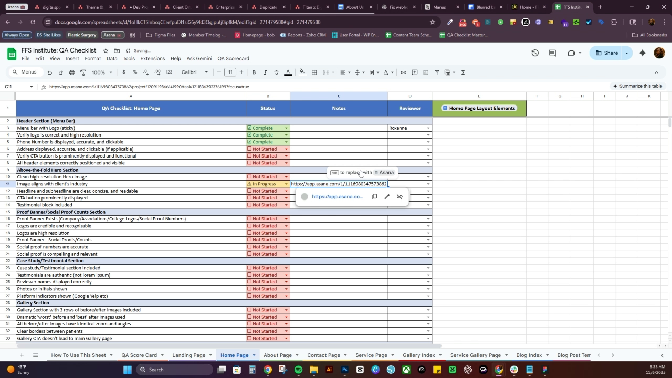The height and width of the screenshot is (378, 672).
Task: Click the Home Page Layout Elements chip
Action: (479, 108)
